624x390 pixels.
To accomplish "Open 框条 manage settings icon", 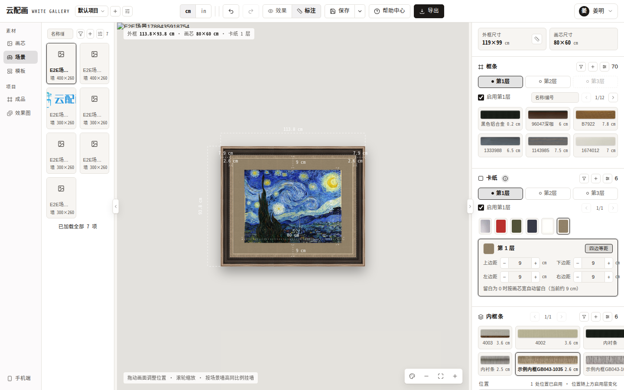I will tap(604, 67).
